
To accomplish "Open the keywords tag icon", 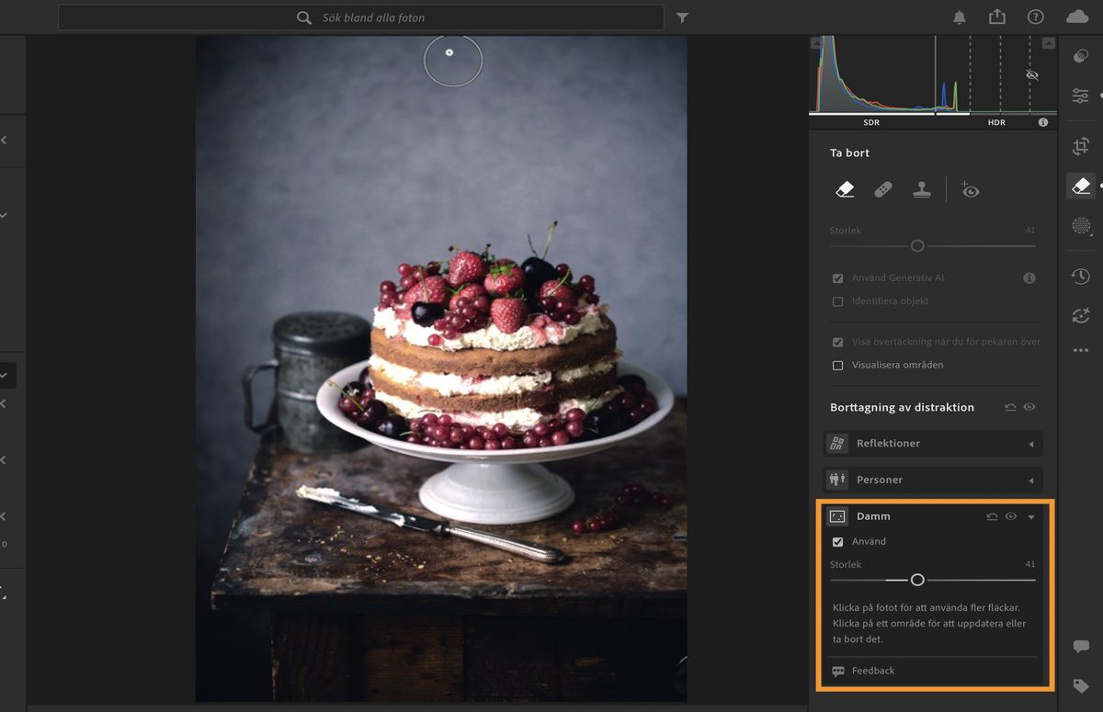I will pos(1081,686).
